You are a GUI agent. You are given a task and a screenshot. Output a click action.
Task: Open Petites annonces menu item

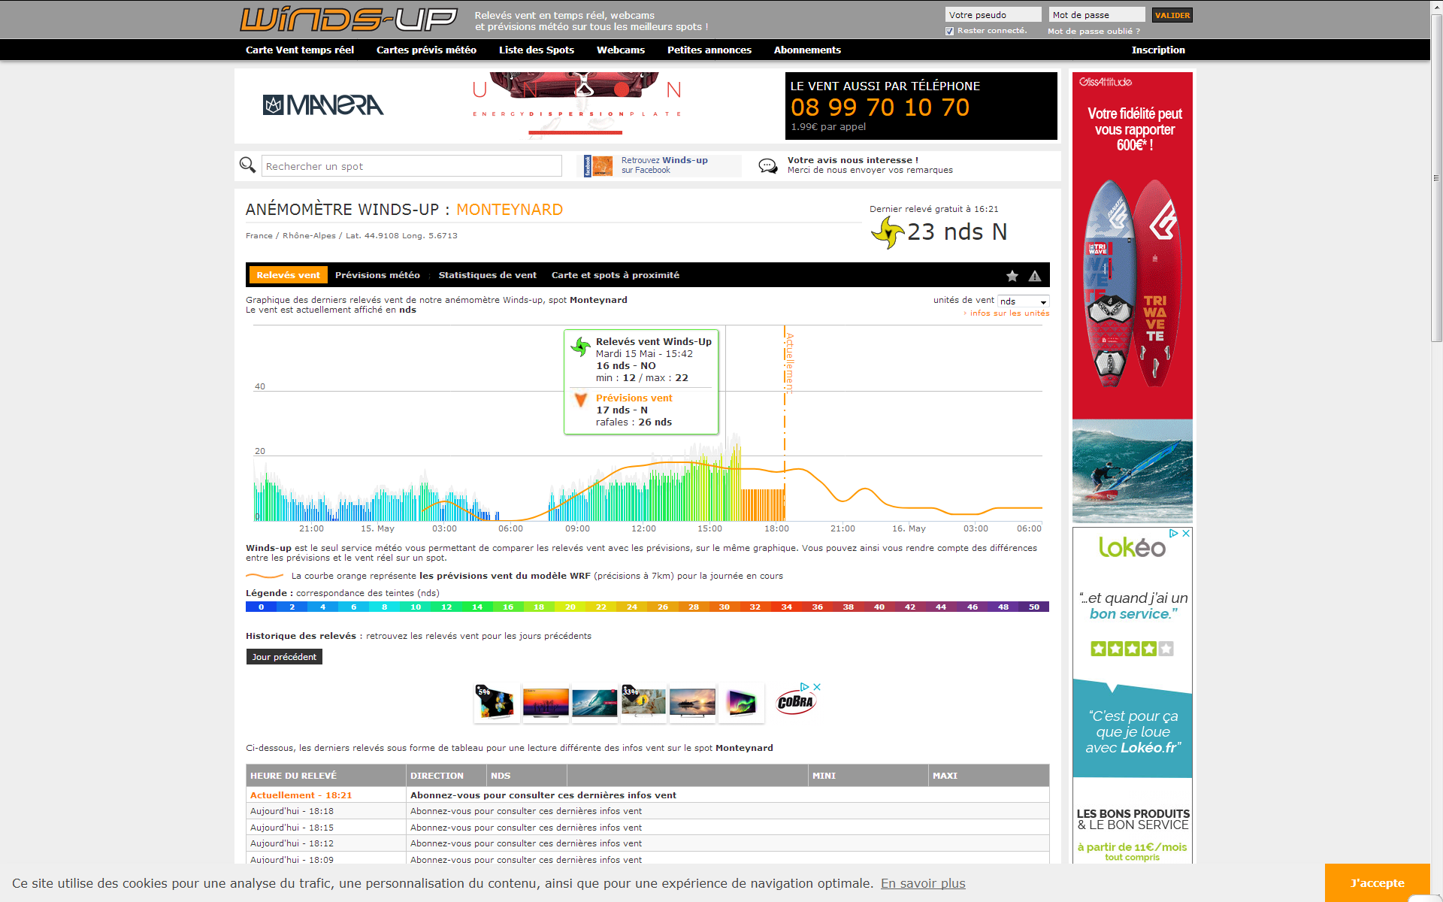point(709,50)
